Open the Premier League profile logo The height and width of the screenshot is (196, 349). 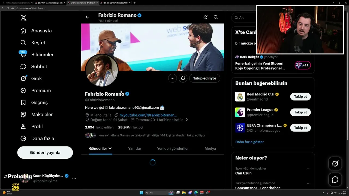[x=240, y=112]
